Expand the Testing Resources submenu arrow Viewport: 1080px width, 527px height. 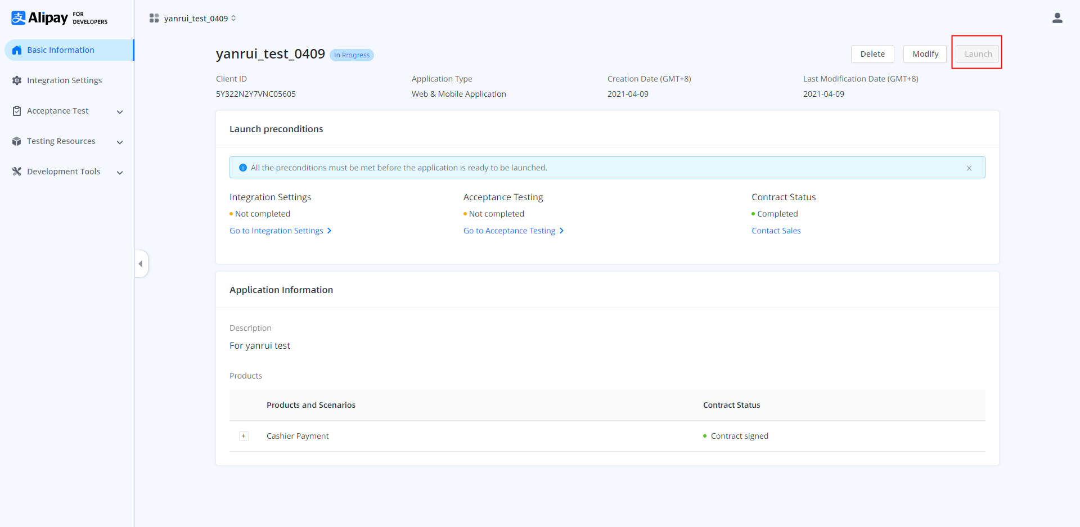[x=120, y=142]
